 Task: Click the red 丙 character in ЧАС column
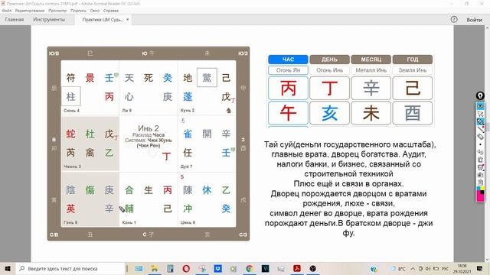click(x=288, y=89)
